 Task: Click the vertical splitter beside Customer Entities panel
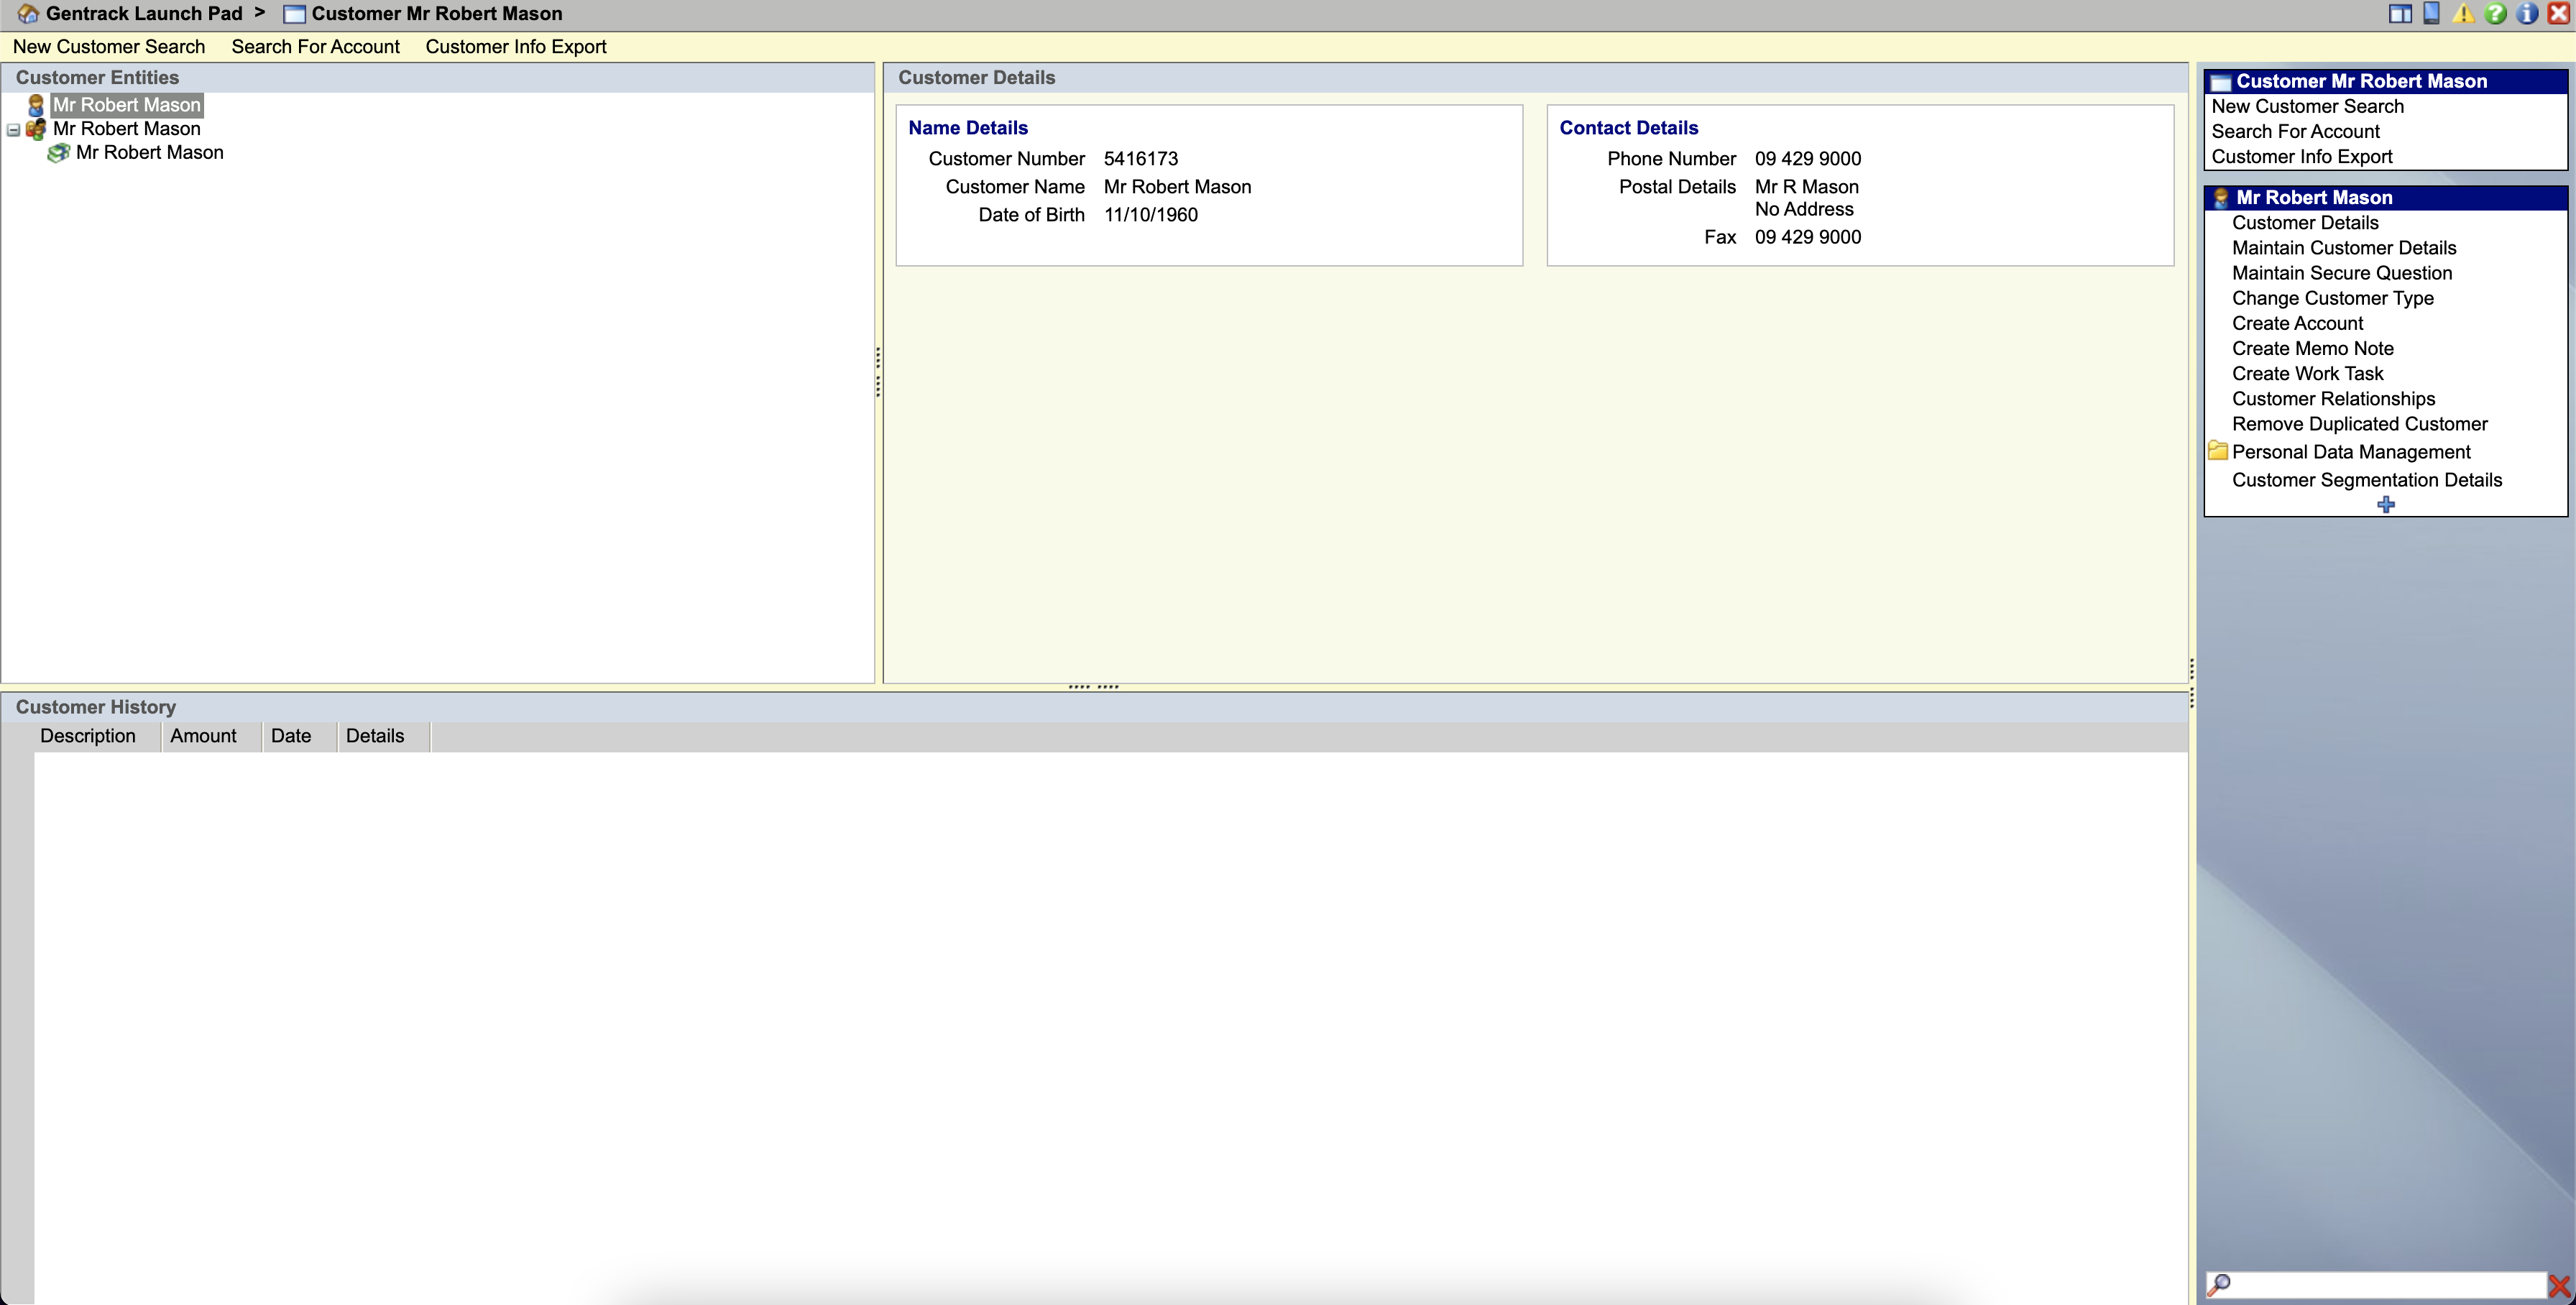point(878,372)
